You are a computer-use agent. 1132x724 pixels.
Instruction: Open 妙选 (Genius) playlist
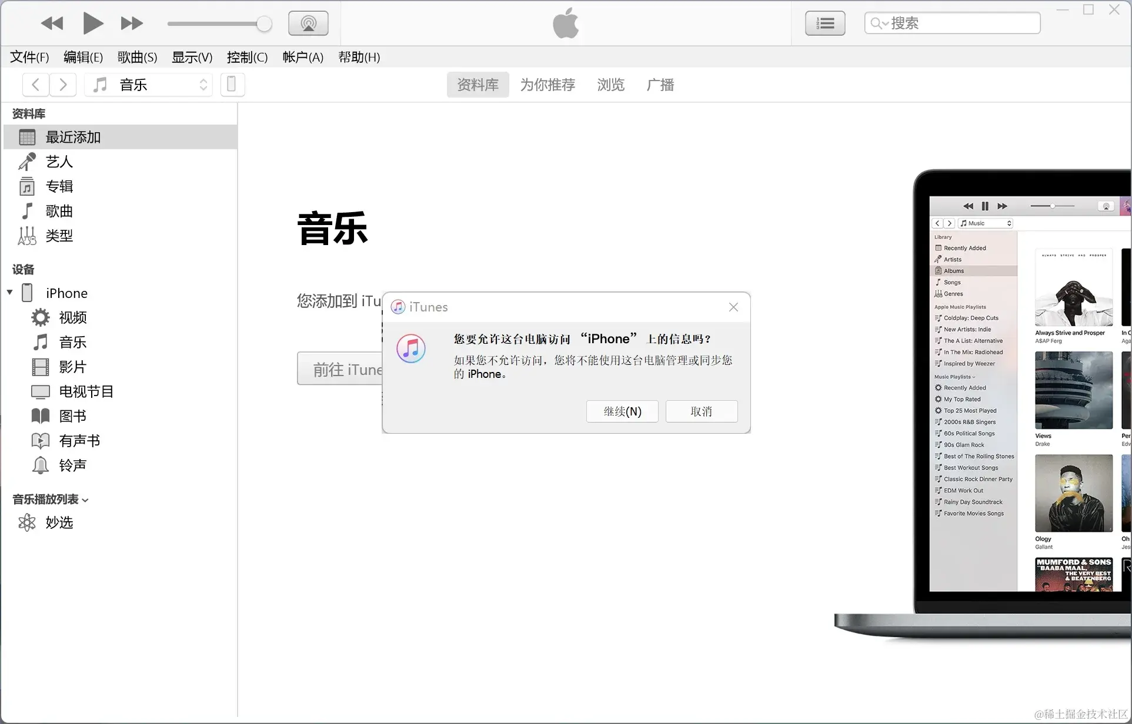point(59,522)
